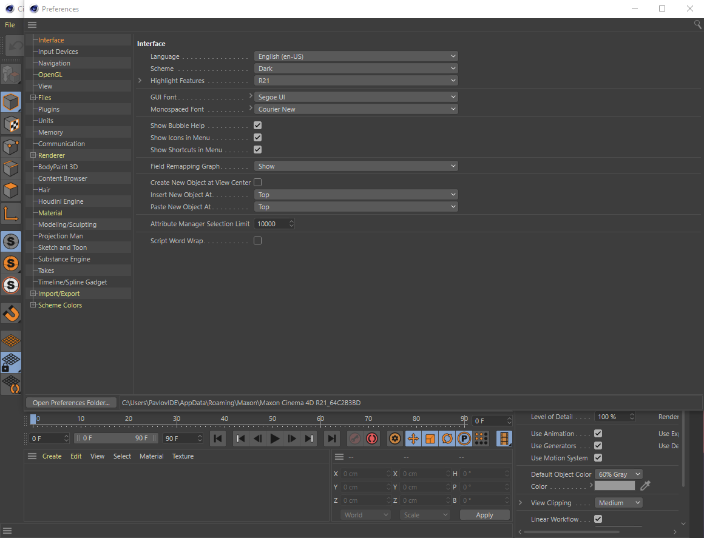Open the Texture menu in Material Manager

pos(183,456)
